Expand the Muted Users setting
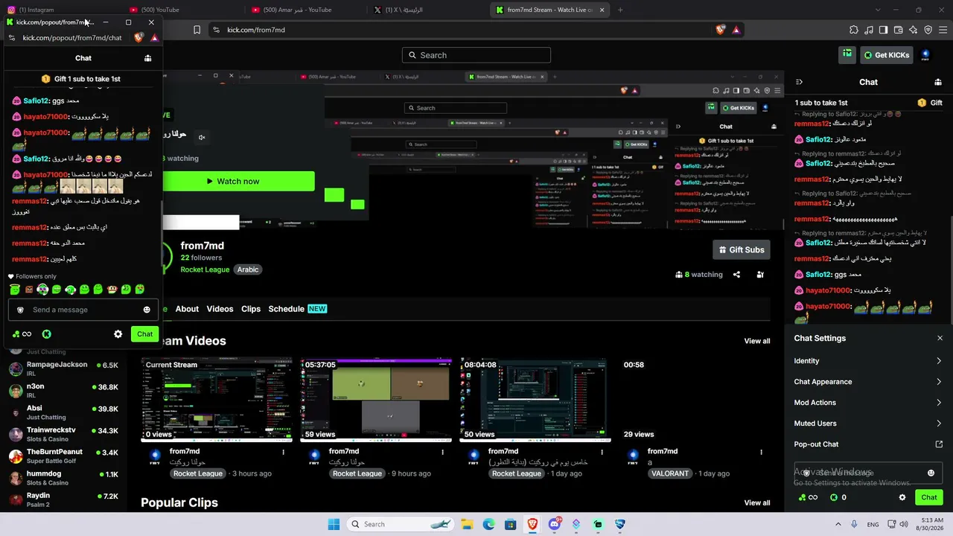This screenshot has width=953, height=536. 868,424
